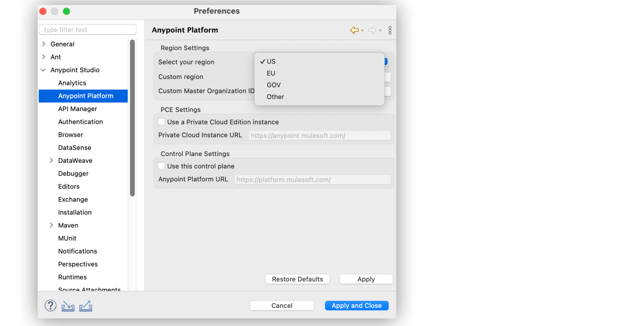Click the back navigation arrow icon

(x=354, y=30)
